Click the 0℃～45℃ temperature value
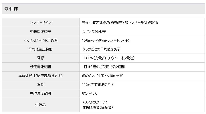206x114 pixels. 90,93
